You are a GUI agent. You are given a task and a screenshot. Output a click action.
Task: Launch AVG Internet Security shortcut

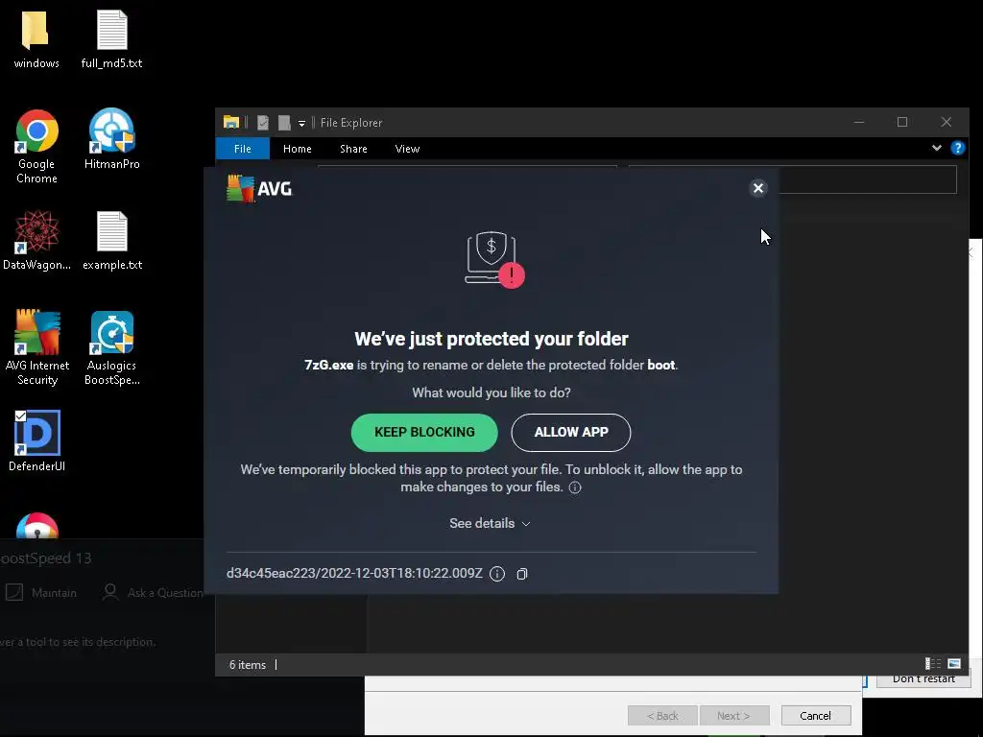(x=37, y=347)
